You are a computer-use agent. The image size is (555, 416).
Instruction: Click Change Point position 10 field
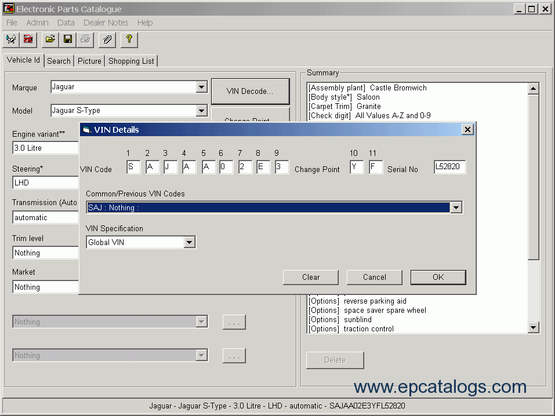[x=357, y=167]
